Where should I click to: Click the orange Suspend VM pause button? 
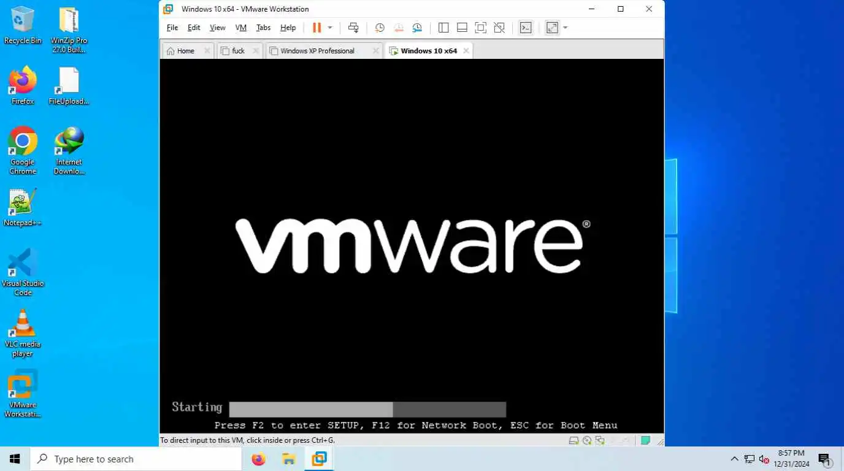click(316, 28)
